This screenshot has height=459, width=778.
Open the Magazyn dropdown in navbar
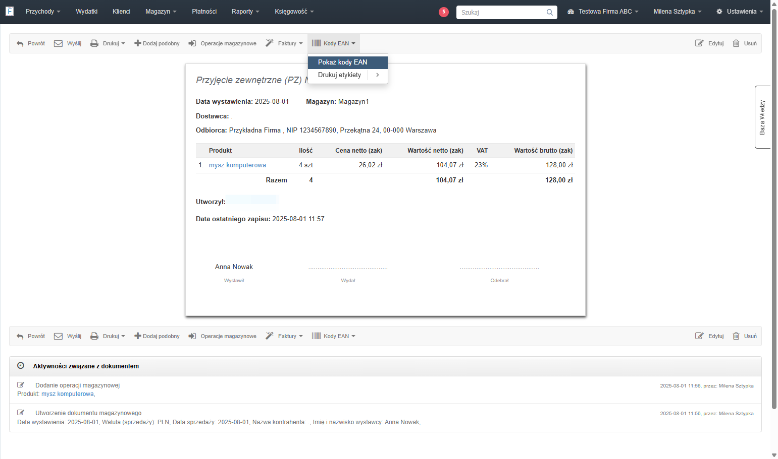point(161,12)
